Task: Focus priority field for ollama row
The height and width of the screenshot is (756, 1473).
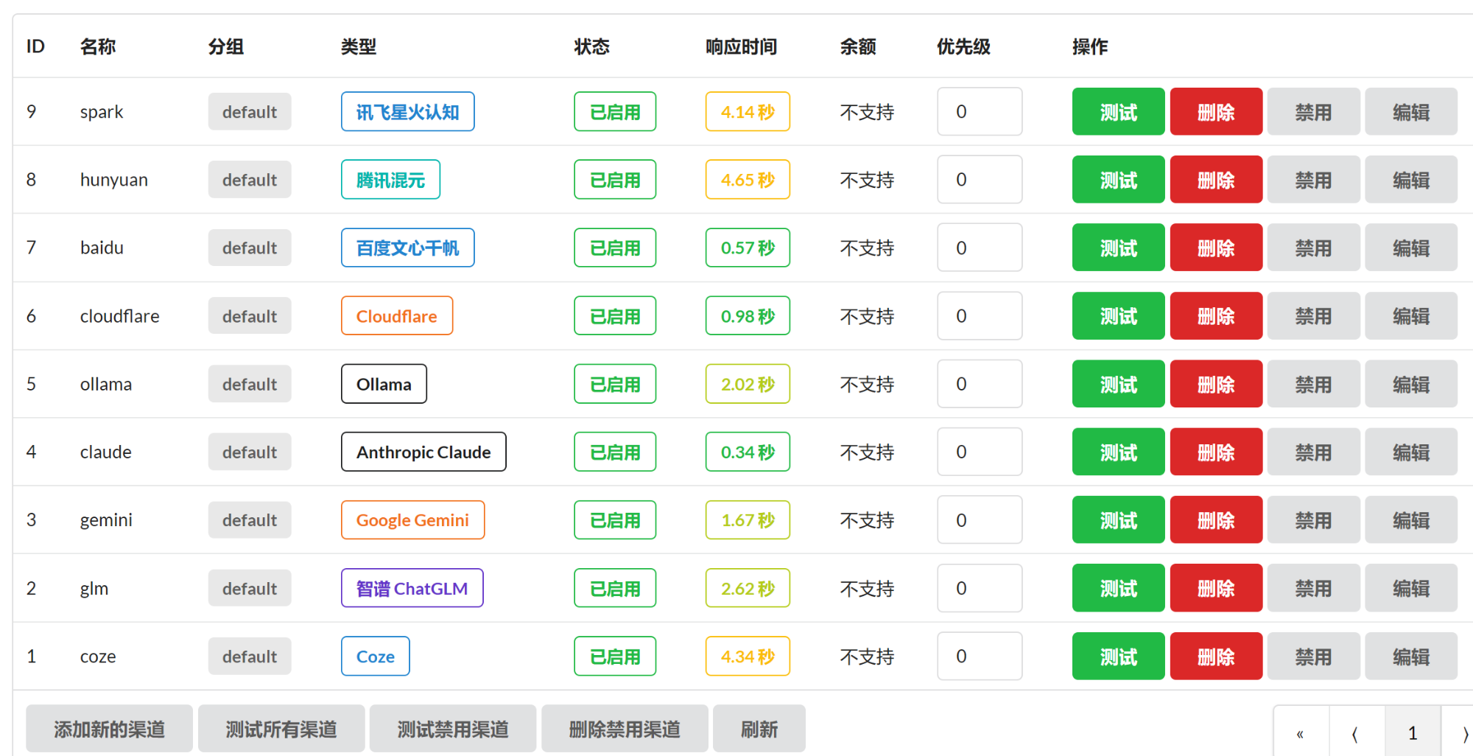Action: coord(980,384)
